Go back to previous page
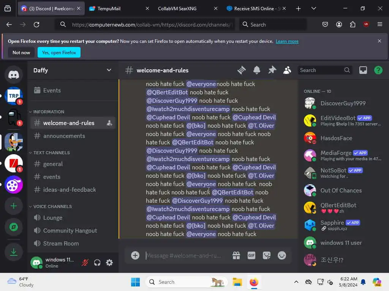This screenshot has height=291, width=389. pyautogui.click(x=9, y=25)
